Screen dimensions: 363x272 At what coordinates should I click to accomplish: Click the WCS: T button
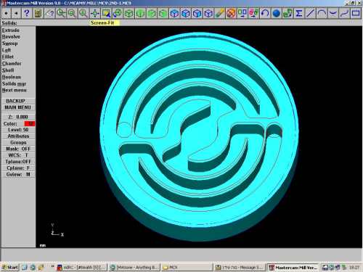coord(18,155)
